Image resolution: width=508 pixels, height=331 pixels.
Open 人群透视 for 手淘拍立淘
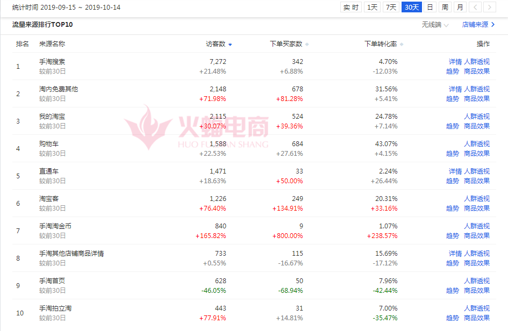477,308
